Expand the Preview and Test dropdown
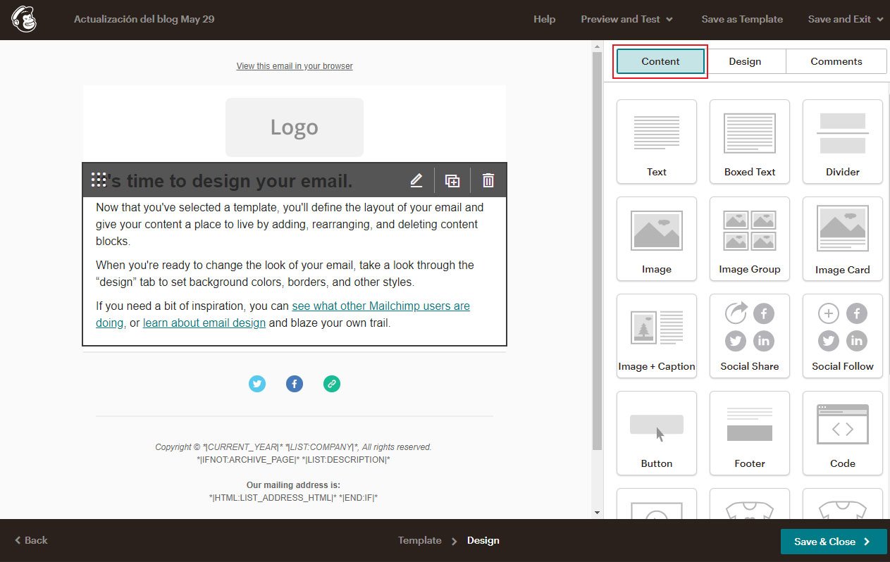Image resolution: width=890 pixels, height=562 pixels. pyautogui.click(x=626, y=20)
